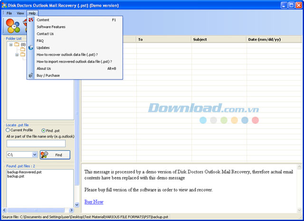Viewport: 304px width, 221px height.
Task: Collapse the second folder tree node
Action: pyautogui.click(x=17, y=55)
